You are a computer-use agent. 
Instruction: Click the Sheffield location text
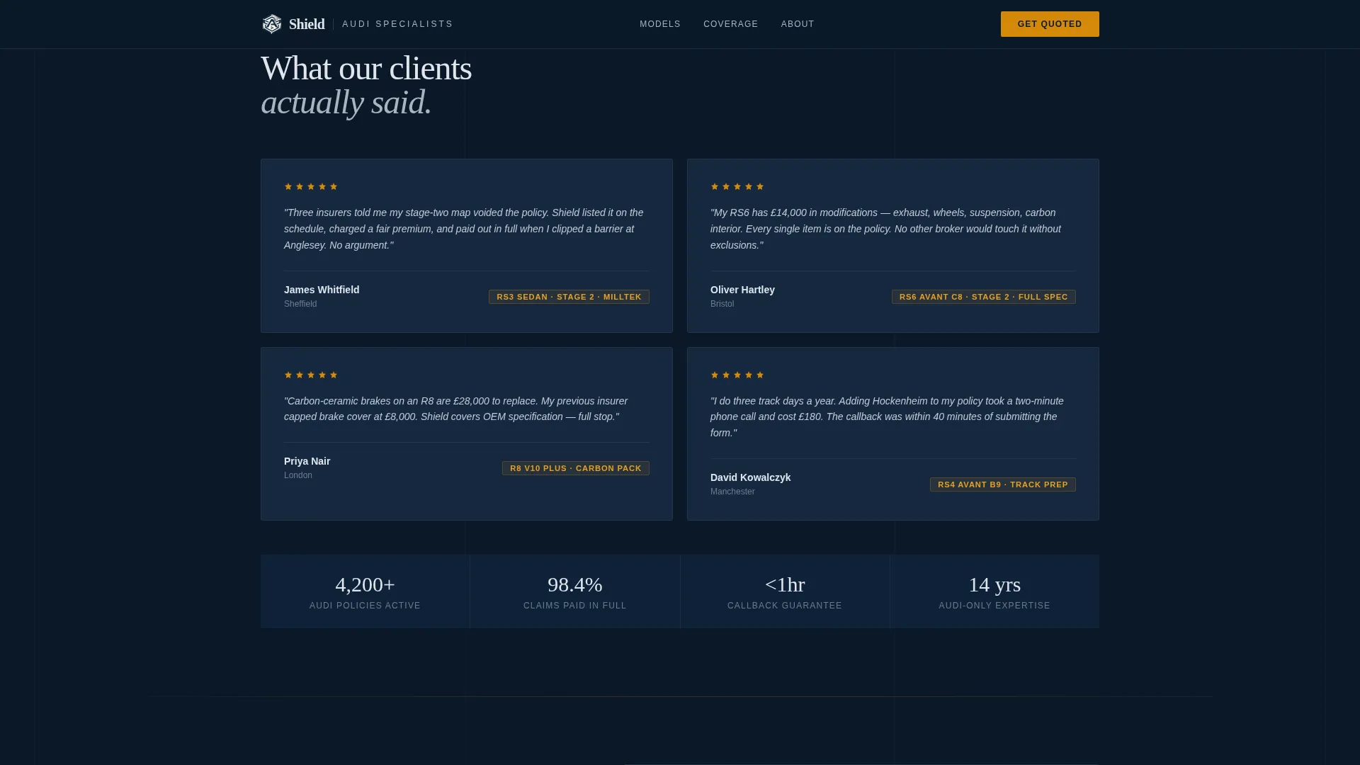300,304
